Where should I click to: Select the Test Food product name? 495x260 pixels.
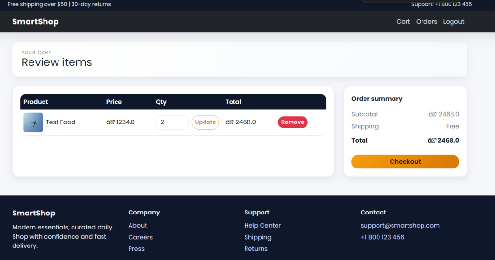point(60,122)
